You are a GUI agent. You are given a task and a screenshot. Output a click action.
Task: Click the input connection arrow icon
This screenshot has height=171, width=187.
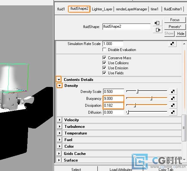(x=157, y=23)
